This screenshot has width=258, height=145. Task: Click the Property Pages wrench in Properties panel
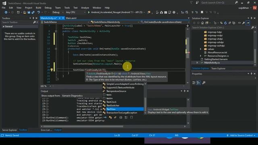point(204,83)
